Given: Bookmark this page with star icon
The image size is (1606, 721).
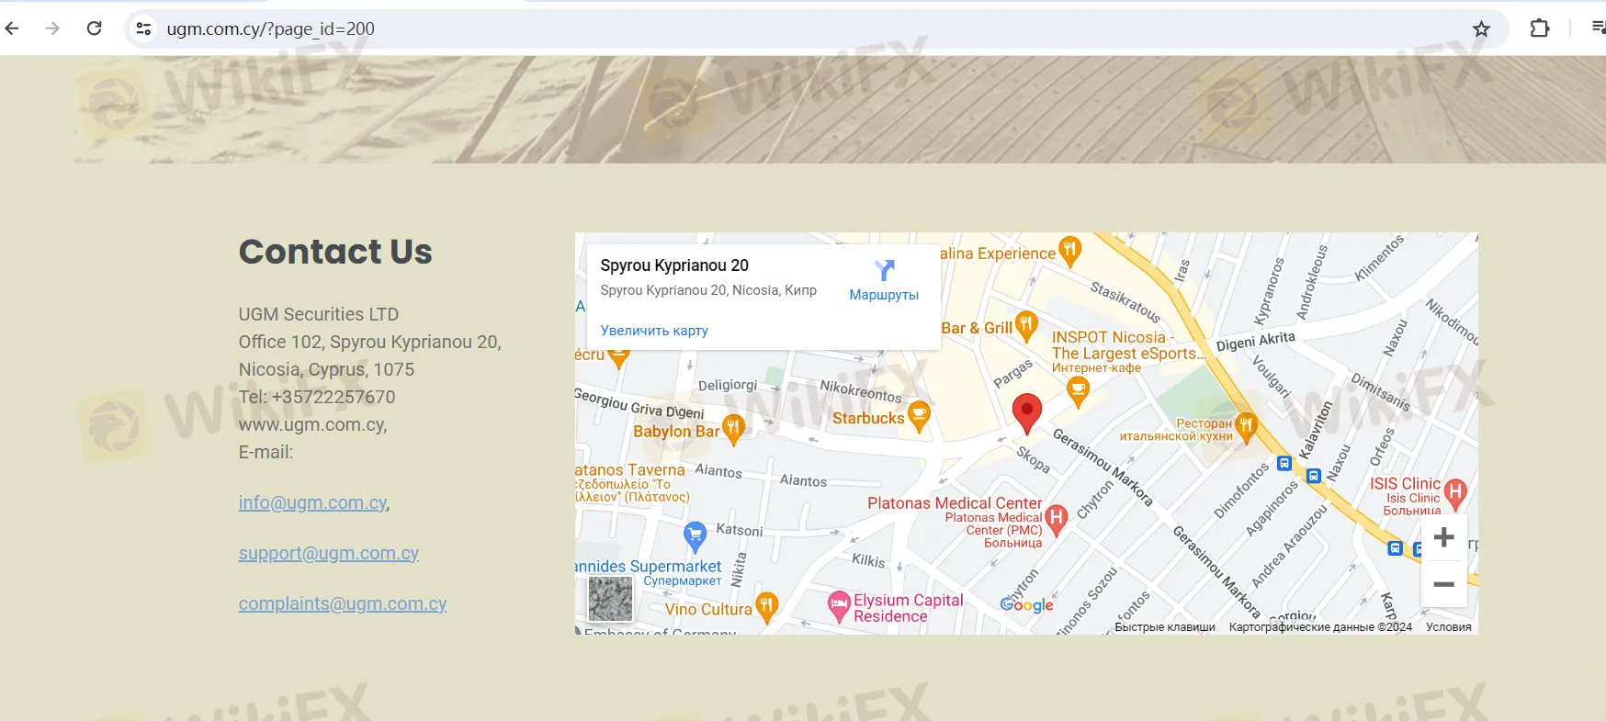Looking at the screenshot, I should [x=1481, y=28].
